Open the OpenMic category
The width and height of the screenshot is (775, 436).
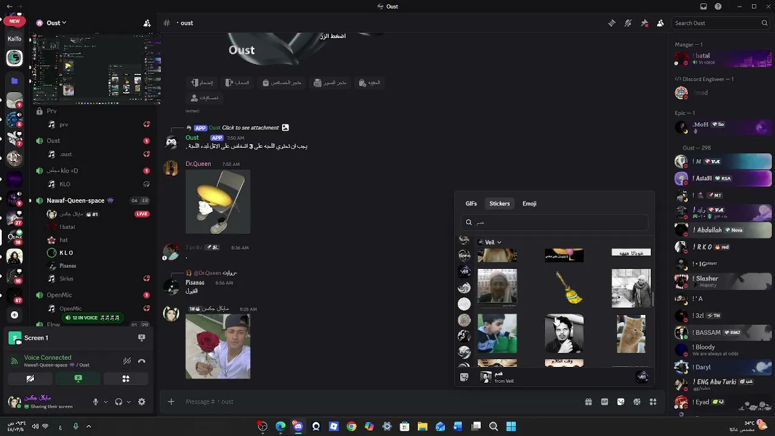59,296
